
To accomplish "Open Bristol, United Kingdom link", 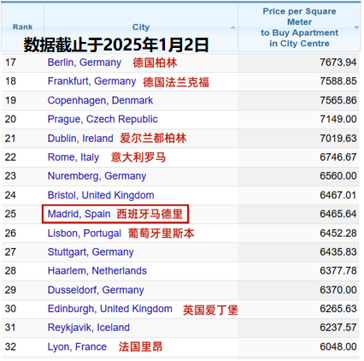I will 101,195.
